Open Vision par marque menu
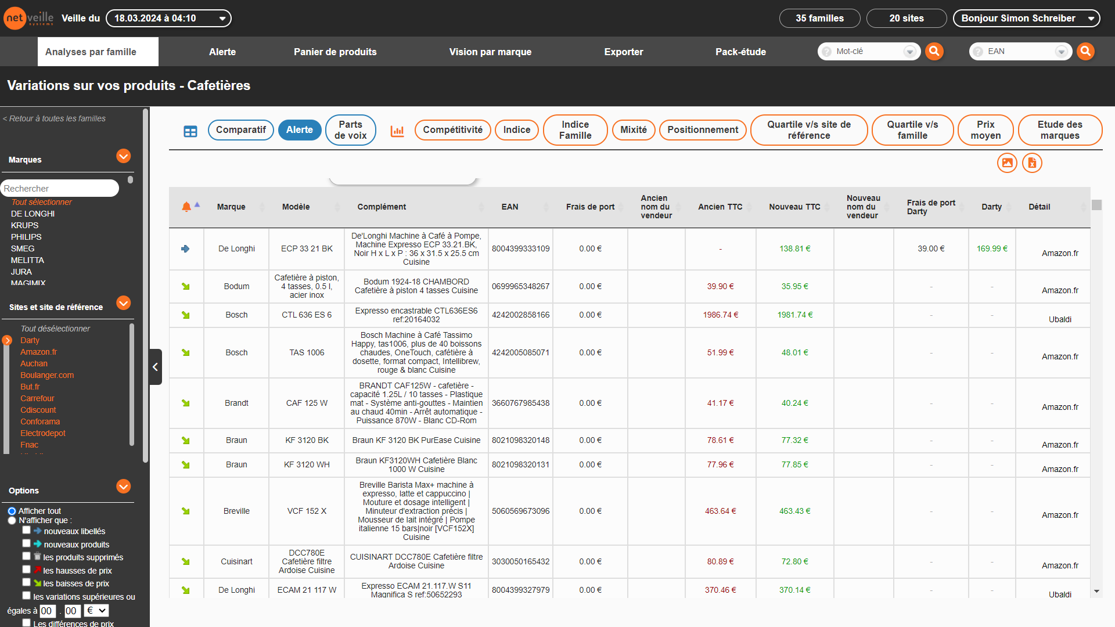Screen dimensions: 1115x627 [x=490, y=52]
